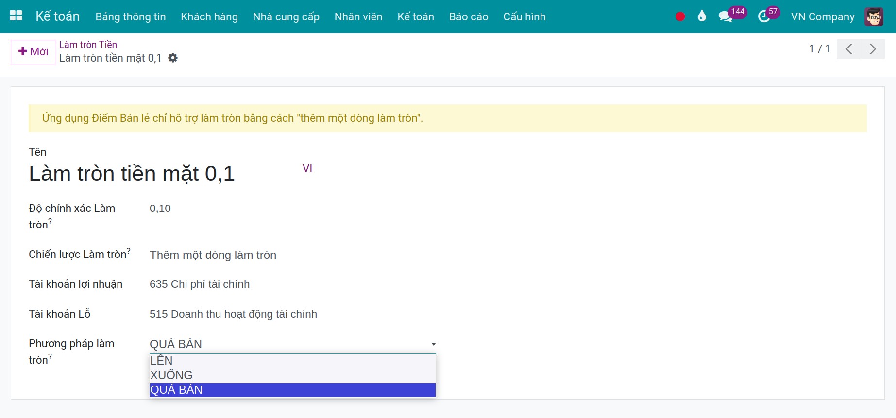
Task: Go to the next record arrow
Action: pyautogui.click(x=873, y=49)
